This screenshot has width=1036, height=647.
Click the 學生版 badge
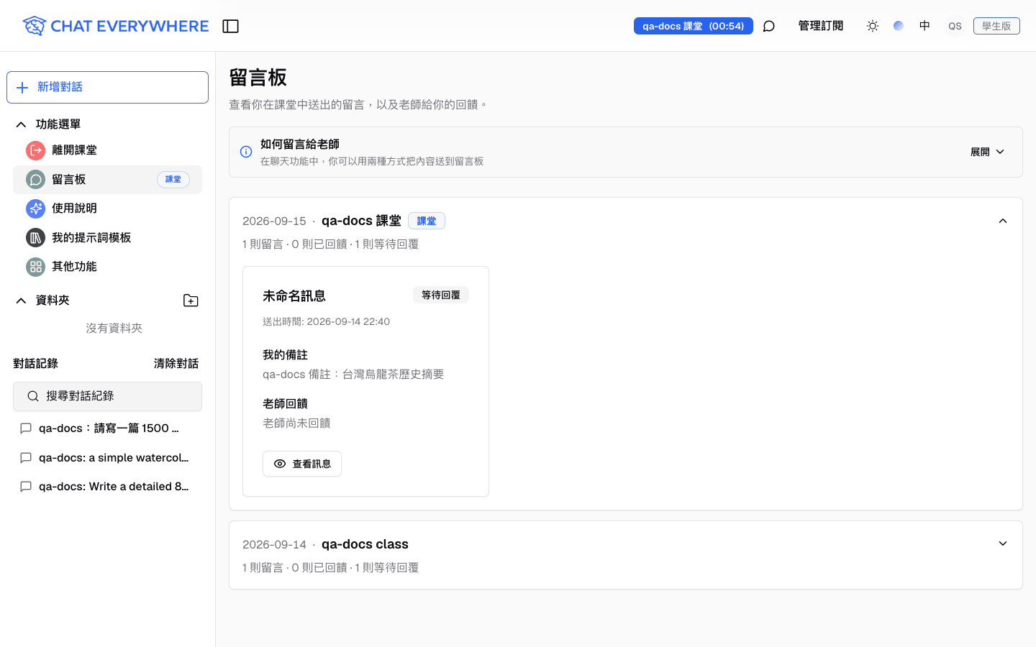(x=996, y=26)
